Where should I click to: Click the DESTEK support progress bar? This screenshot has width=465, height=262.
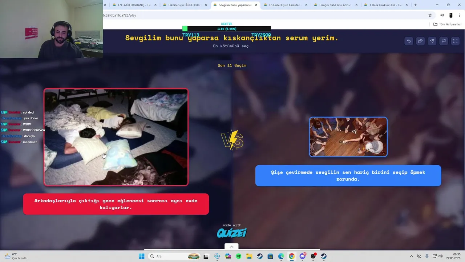tap(226, 29)
